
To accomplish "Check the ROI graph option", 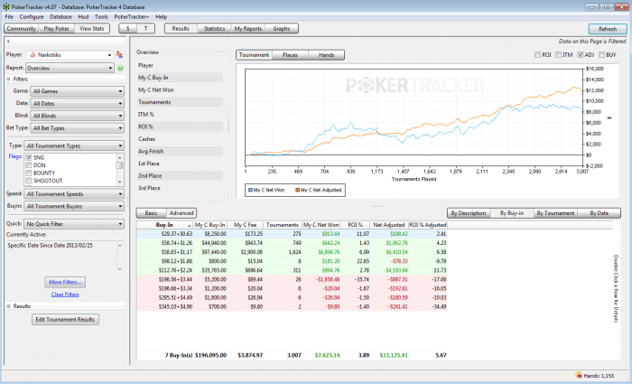I will point(537,55).
